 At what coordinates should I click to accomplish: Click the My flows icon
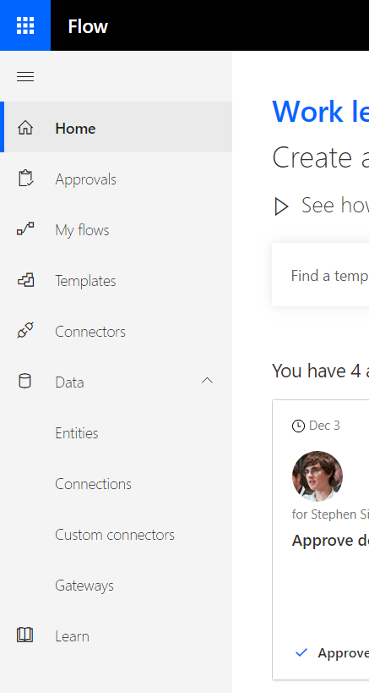pos(25,230)
